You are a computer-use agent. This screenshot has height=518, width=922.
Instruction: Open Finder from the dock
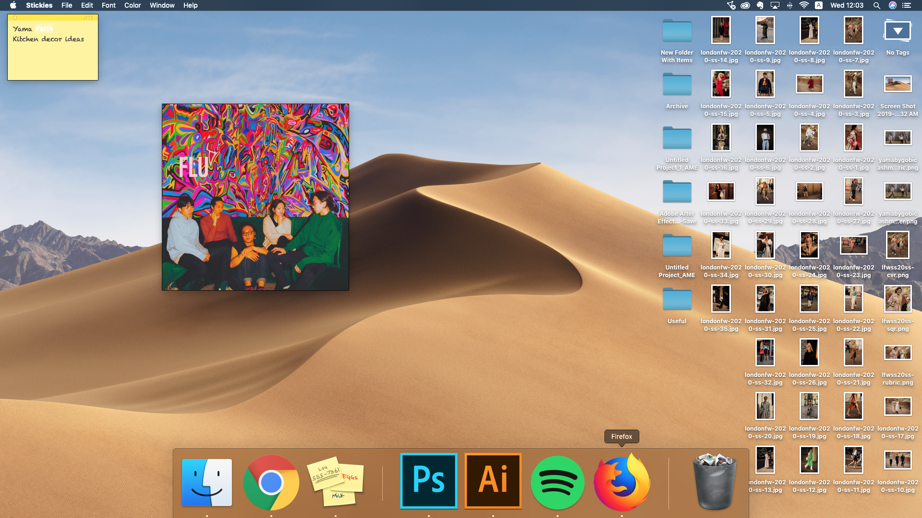coord(207,482)
